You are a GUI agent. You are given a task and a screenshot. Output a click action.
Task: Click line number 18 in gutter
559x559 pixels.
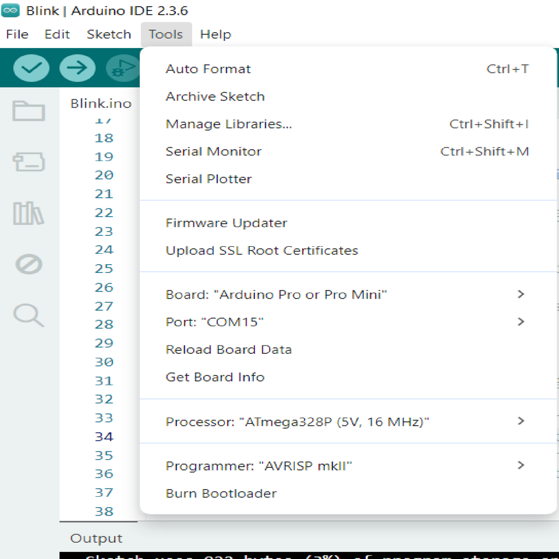[x=104, y=138]
